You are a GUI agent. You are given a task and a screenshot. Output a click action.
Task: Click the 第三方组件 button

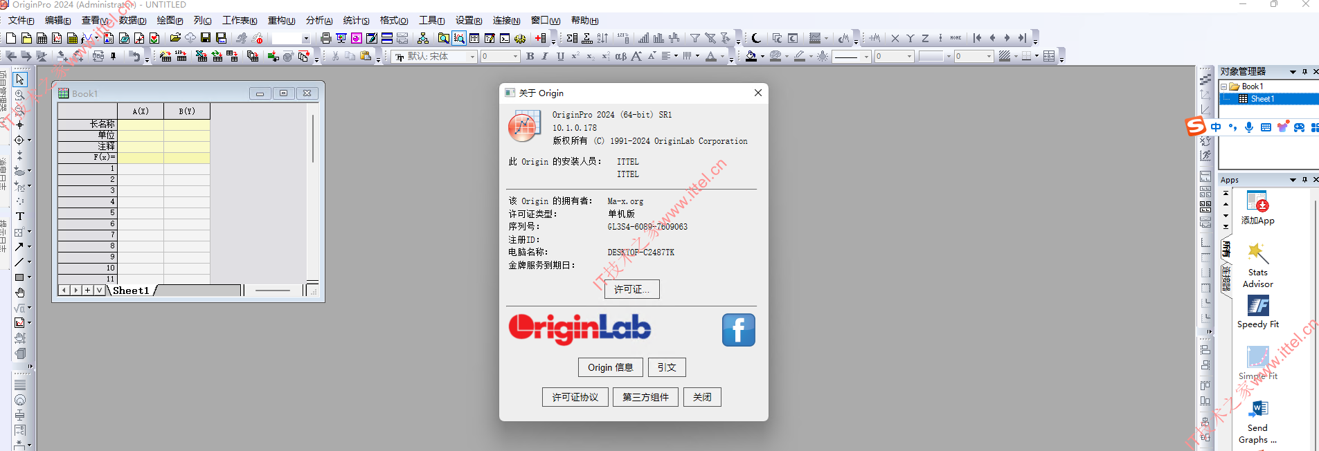[645, 397]
